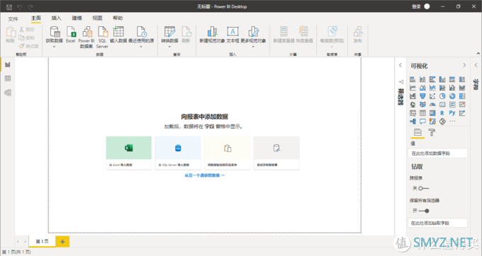Insert a Text Box (文本框)
The width and height of the screenshot is (482, 256).
(232, 35)
